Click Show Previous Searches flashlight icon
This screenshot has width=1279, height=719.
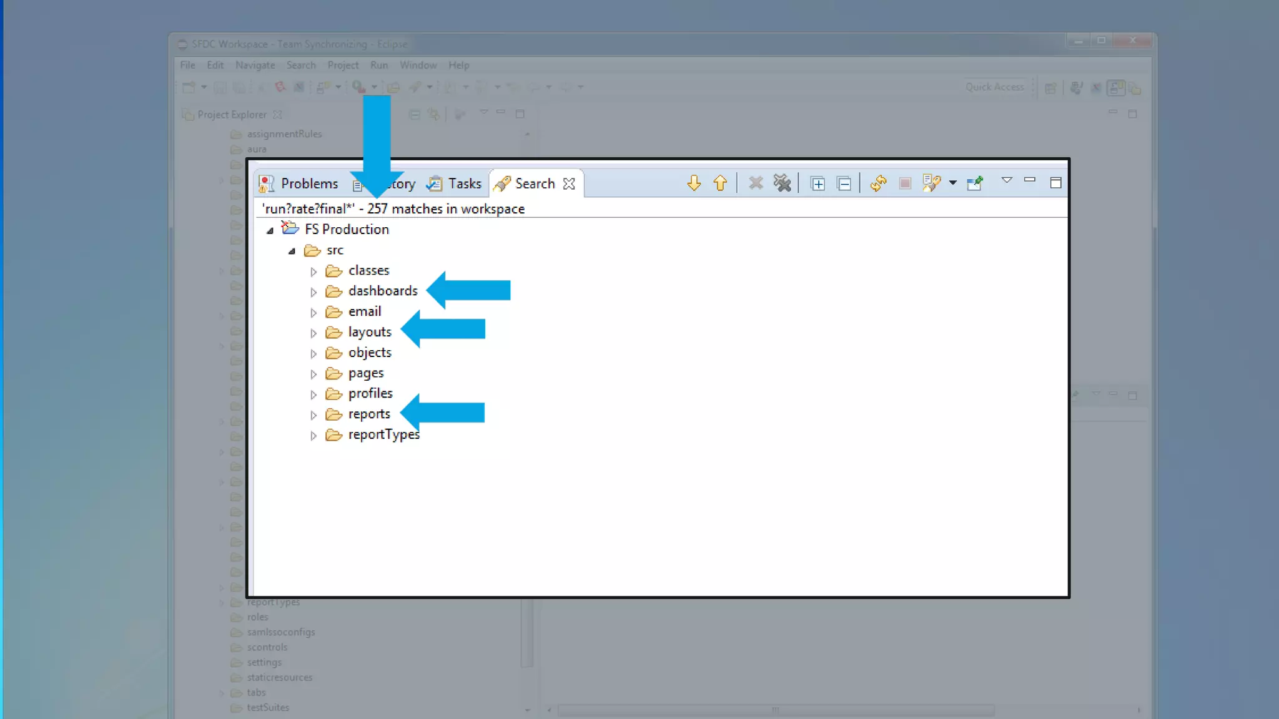pos(931,183)
